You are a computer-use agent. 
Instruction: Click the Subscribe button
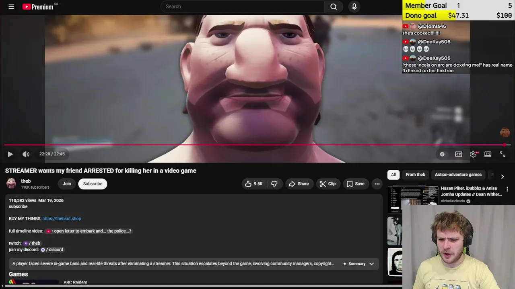point(93,184)
